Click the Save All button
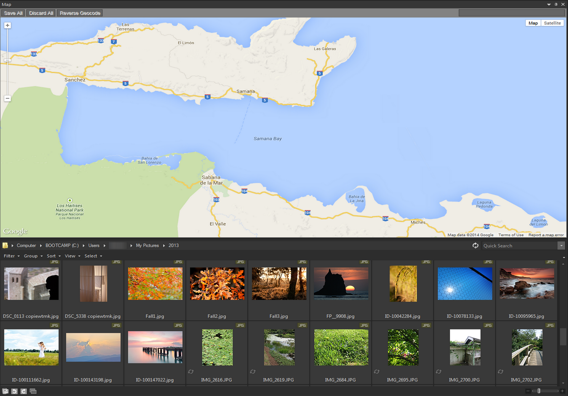Viewport: 568px width, 396px height. [13, 13]
